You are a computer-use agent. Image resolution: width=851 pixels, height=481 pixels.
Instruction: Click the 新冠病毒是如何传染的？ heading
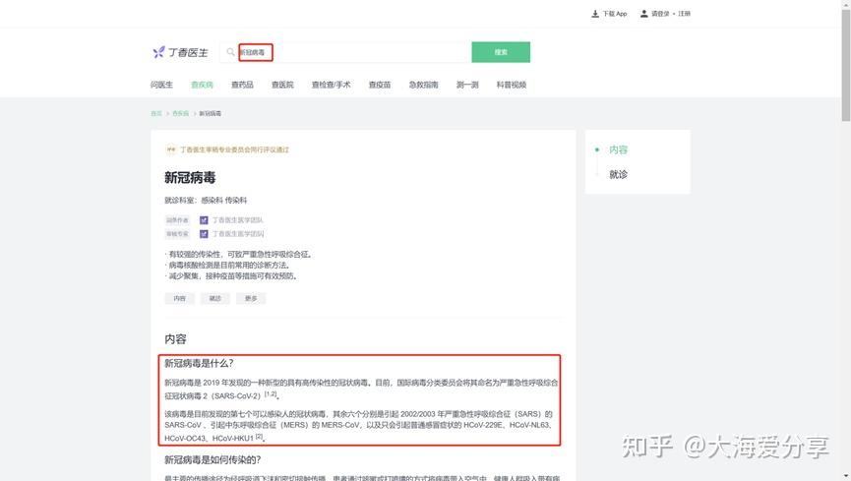pyautogui.click(x=213, y=459)
